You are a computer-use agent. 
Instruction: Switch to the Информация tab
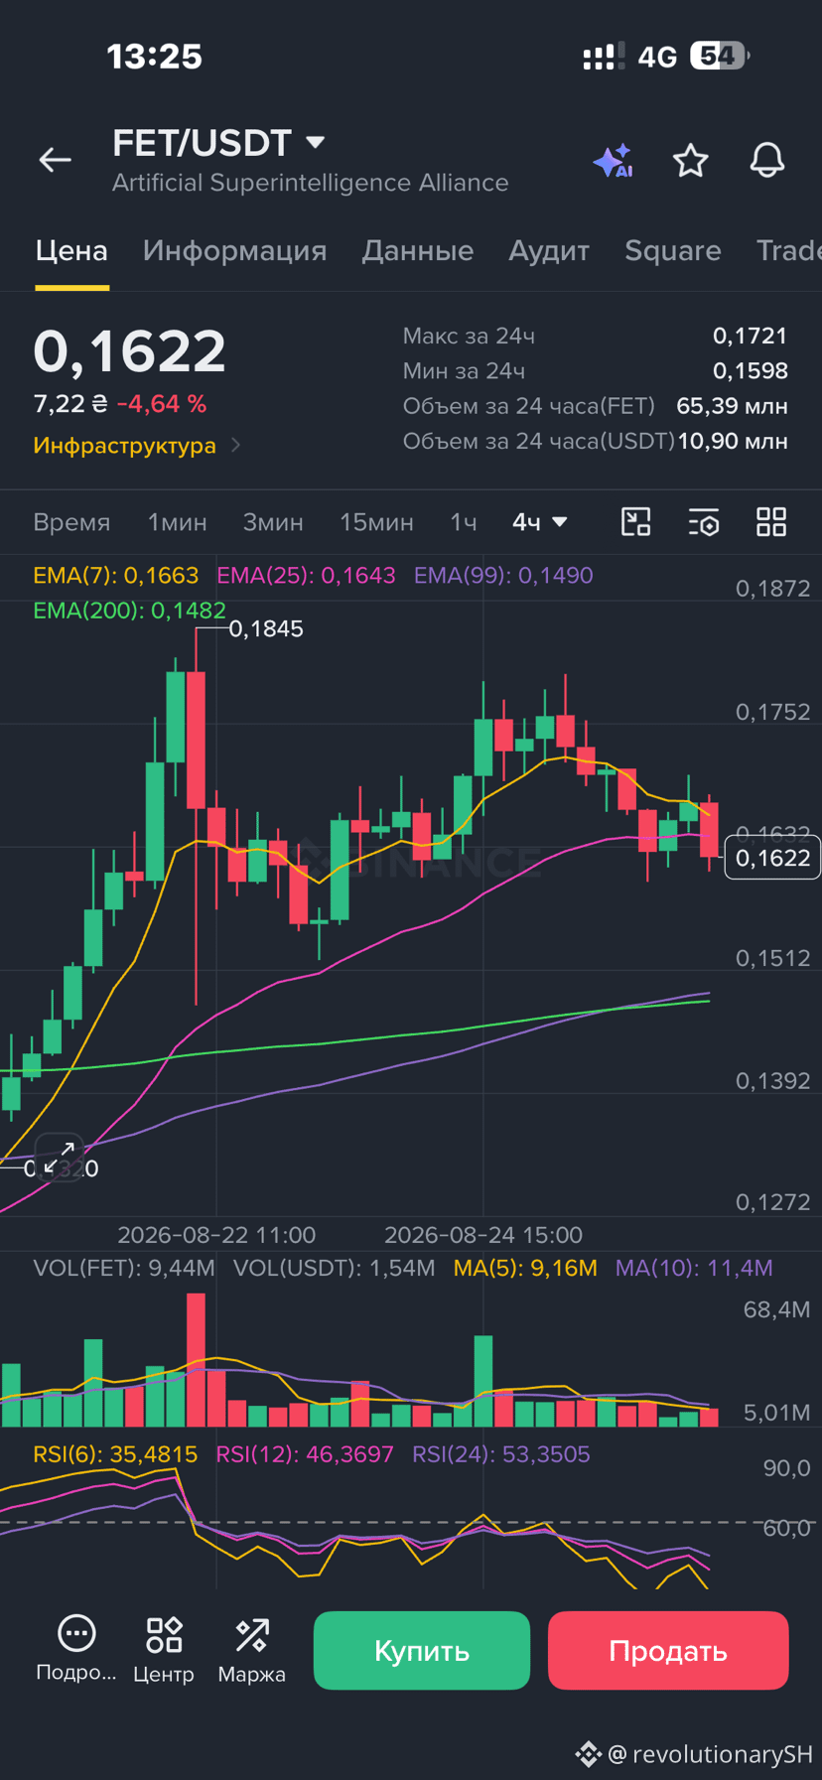coord(234,250)
